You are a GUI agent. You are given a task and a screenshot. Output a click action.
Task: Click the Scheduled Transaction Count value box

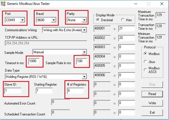[x=60, y=113]
